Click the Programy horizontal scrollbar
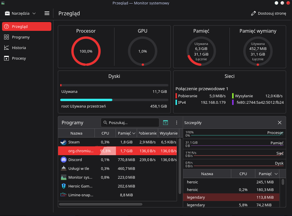 point(101,204)
